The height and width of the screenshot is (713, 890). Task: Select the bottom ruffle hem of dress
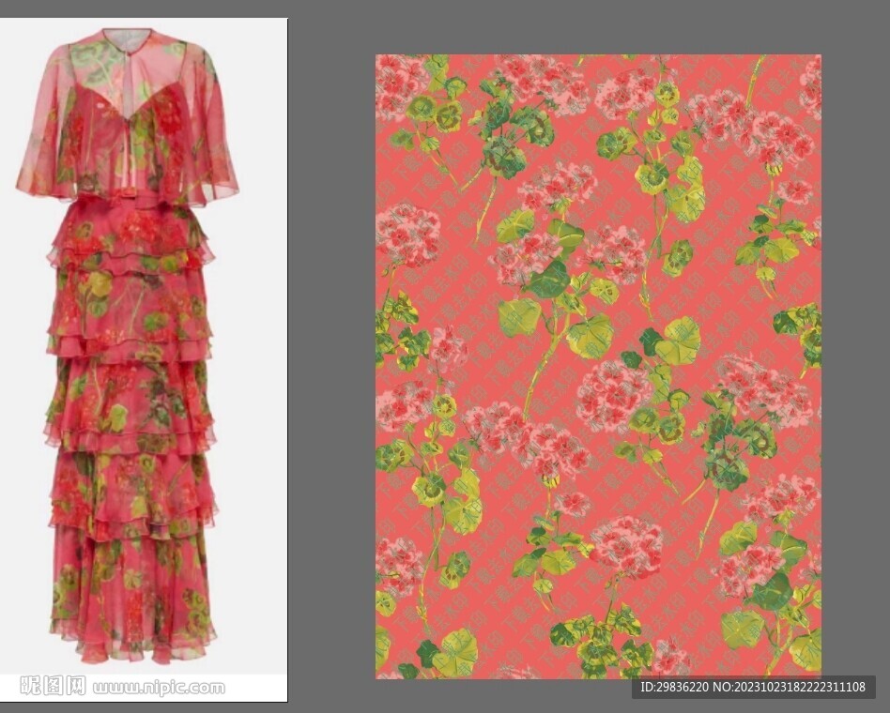[131, 638]
